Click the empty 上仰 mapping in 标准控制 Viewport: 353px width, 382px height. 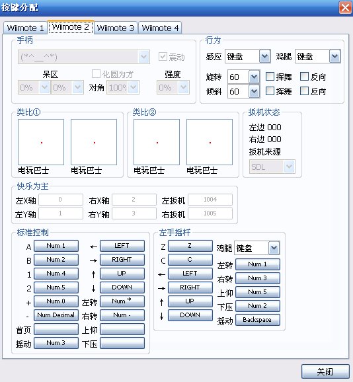[122, 329]
